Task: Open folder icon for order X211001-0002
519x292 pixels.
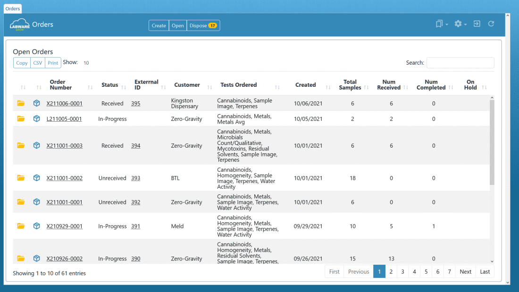Action: (x=21, y=178)
